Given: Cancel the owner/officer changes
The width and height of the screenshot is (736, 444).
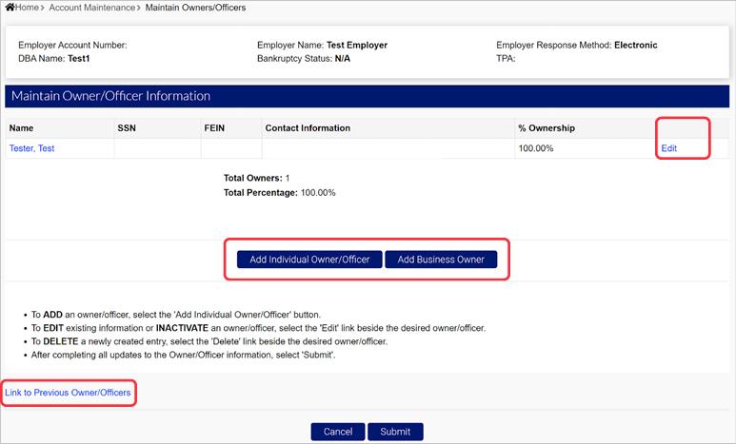Looking at the screenshot, I should click(337, 432).
